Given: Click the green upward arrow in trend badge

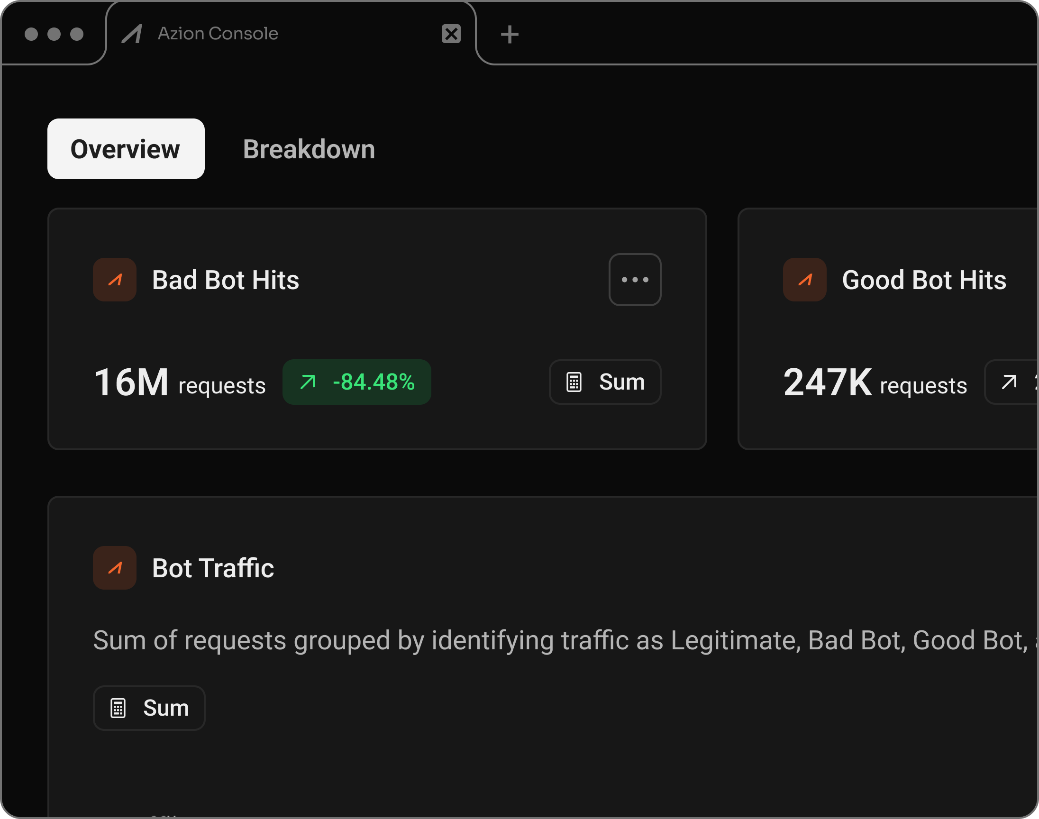Looking at the screenshot, I should [308, 382].
